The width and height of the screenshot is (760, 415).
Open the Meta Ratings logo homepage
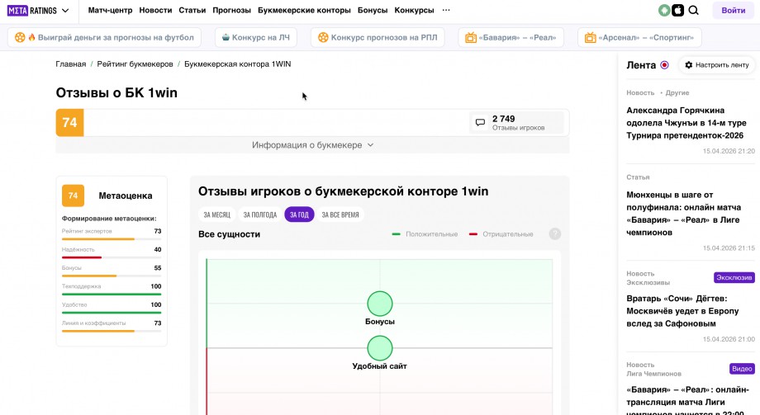[x=32, y=10]
